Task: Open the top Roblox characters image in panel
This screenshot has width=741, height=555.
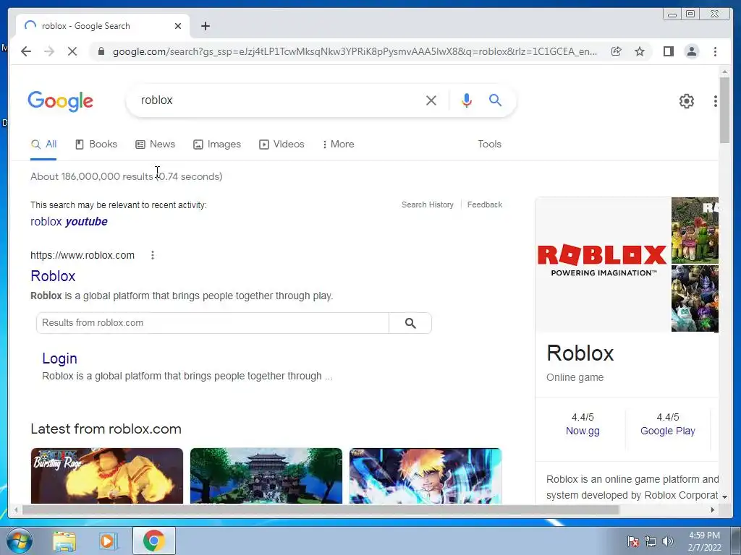Action: tap(695, 231)
